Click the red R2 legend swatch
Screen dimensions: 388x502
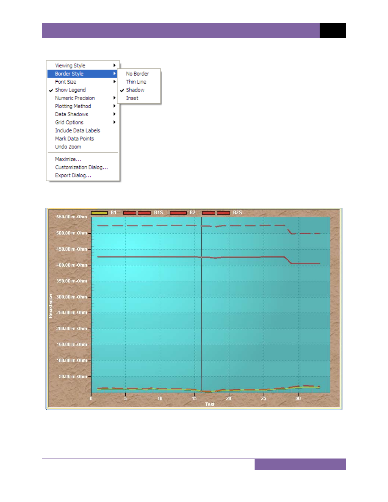click(x=178, y=213)
